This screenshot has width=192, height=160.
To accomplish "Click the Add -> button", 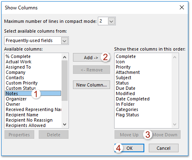I will pyautogui.click(x=91, y=58).
